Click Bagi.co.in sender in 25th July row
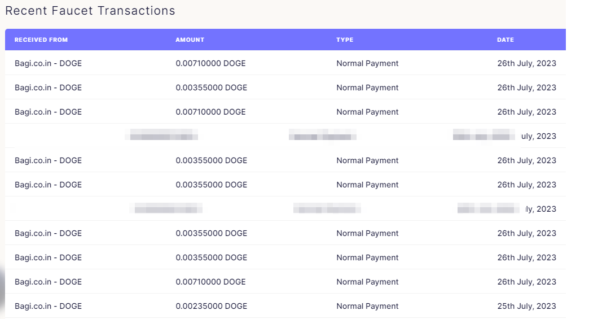 point(48,306)
